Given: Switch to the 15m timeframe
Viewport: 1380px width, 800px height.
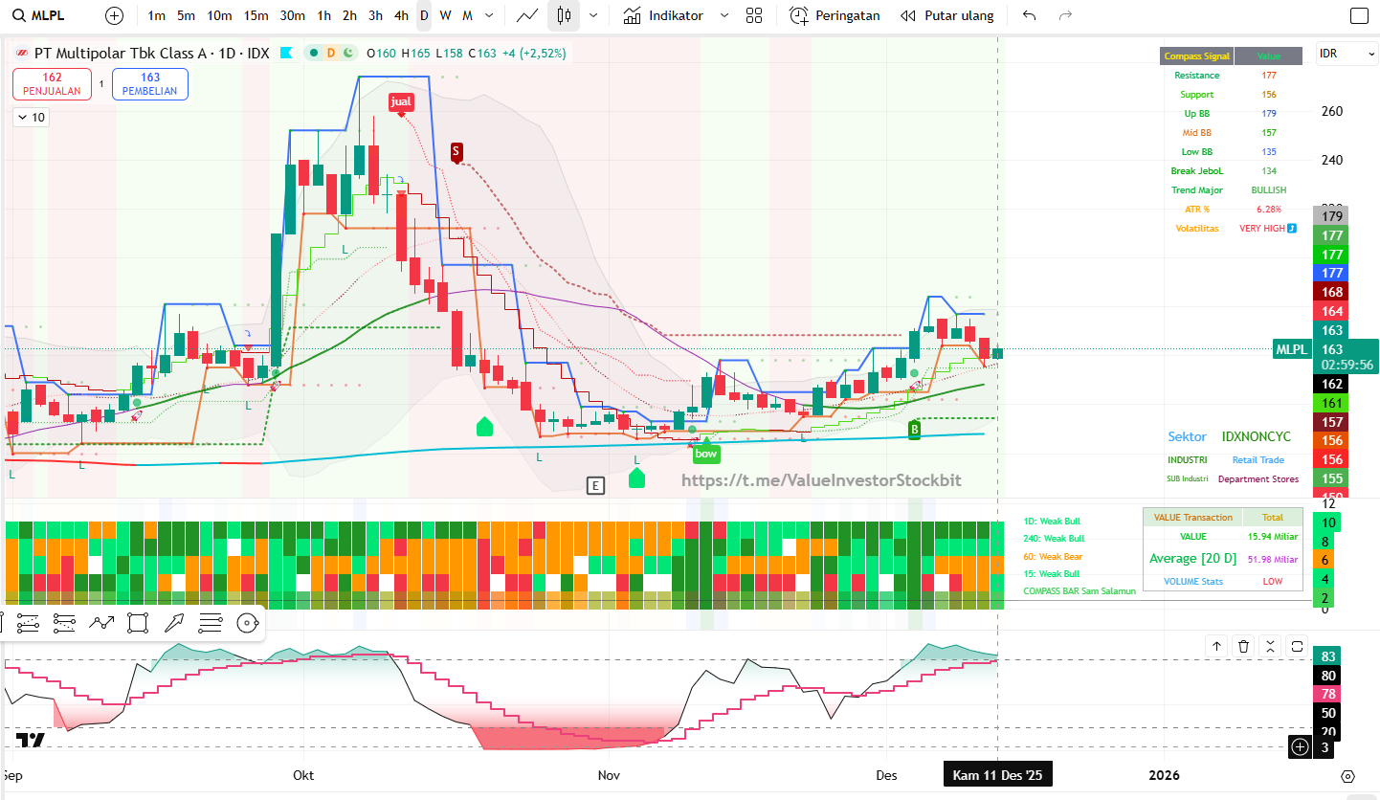Looking at the screenshot, I should (256, 15).
